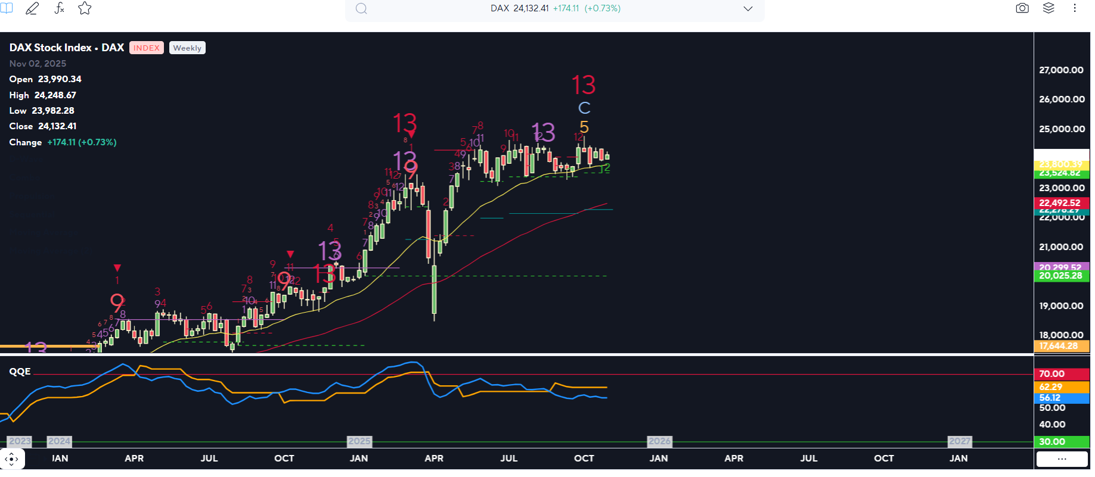The width and height of the screenshot is (1095, 477).
Task: Open the axis options ellipsis button
Action: click(1062, 459)
